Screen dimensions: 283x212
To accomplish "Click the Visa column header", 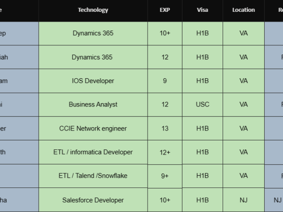I will tap(202, 10).
